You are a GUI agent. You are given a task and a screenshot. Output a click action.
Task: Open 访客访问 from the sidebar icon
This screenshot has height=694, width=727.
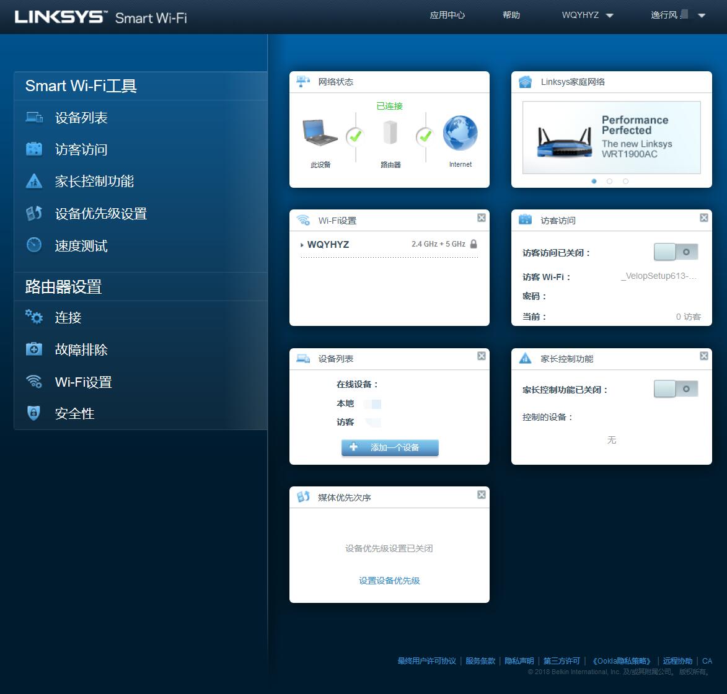point(33,148)
